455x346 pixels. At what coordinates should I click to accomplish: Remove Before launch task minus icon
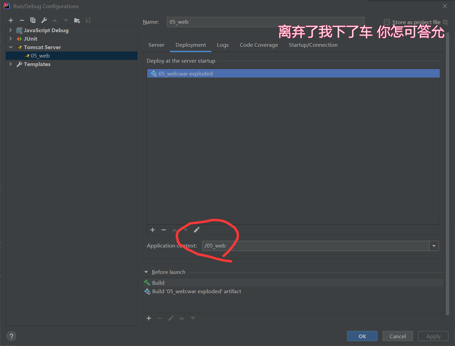[160, 318]
